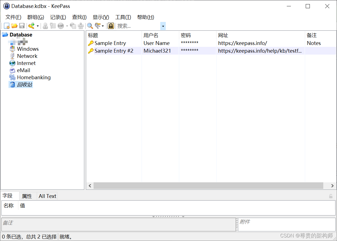
Task: Open the 工具 menu
Action: point(123,17)
